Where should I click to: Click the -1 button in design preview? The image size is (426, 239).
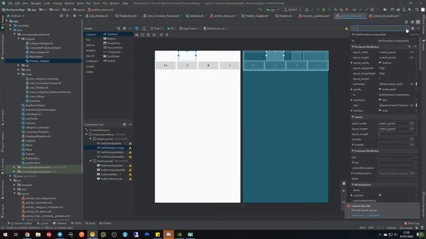coord(187,66)
